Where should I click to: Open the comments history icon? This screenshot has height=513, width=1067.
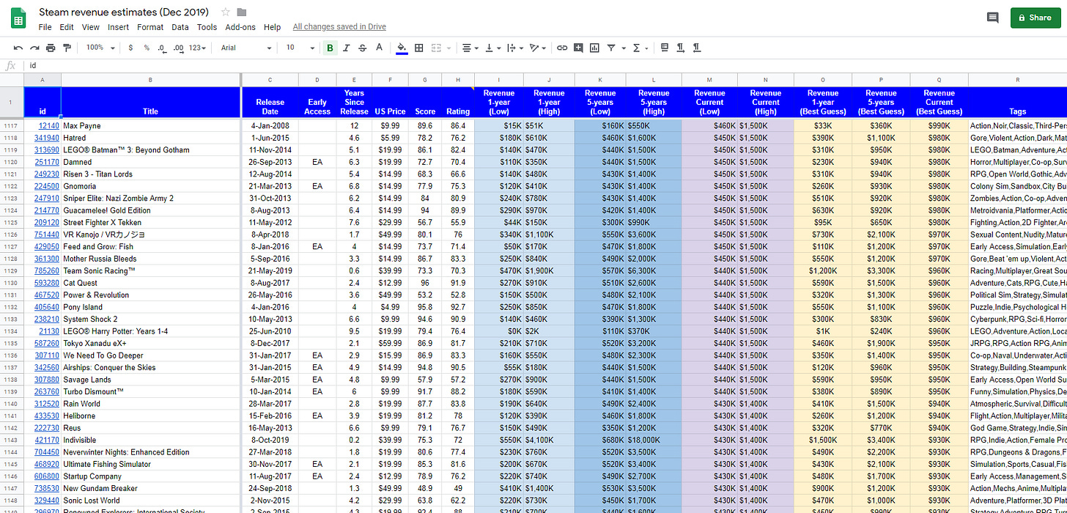(x=992, y=18)
